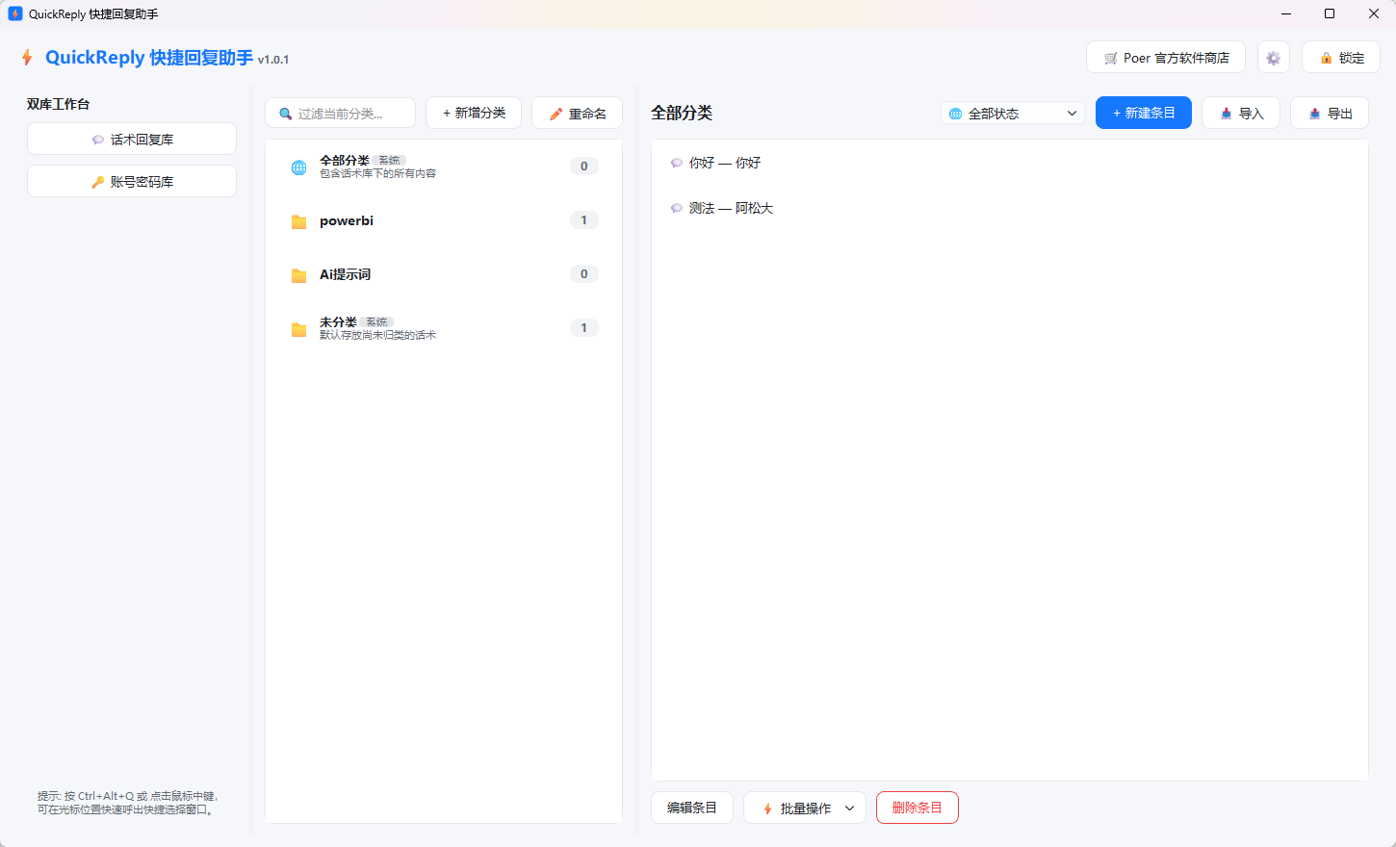The image size is (1396, 847).
Task: Open Poer 官方软件商店
Action: click(x=1166, y=58)
